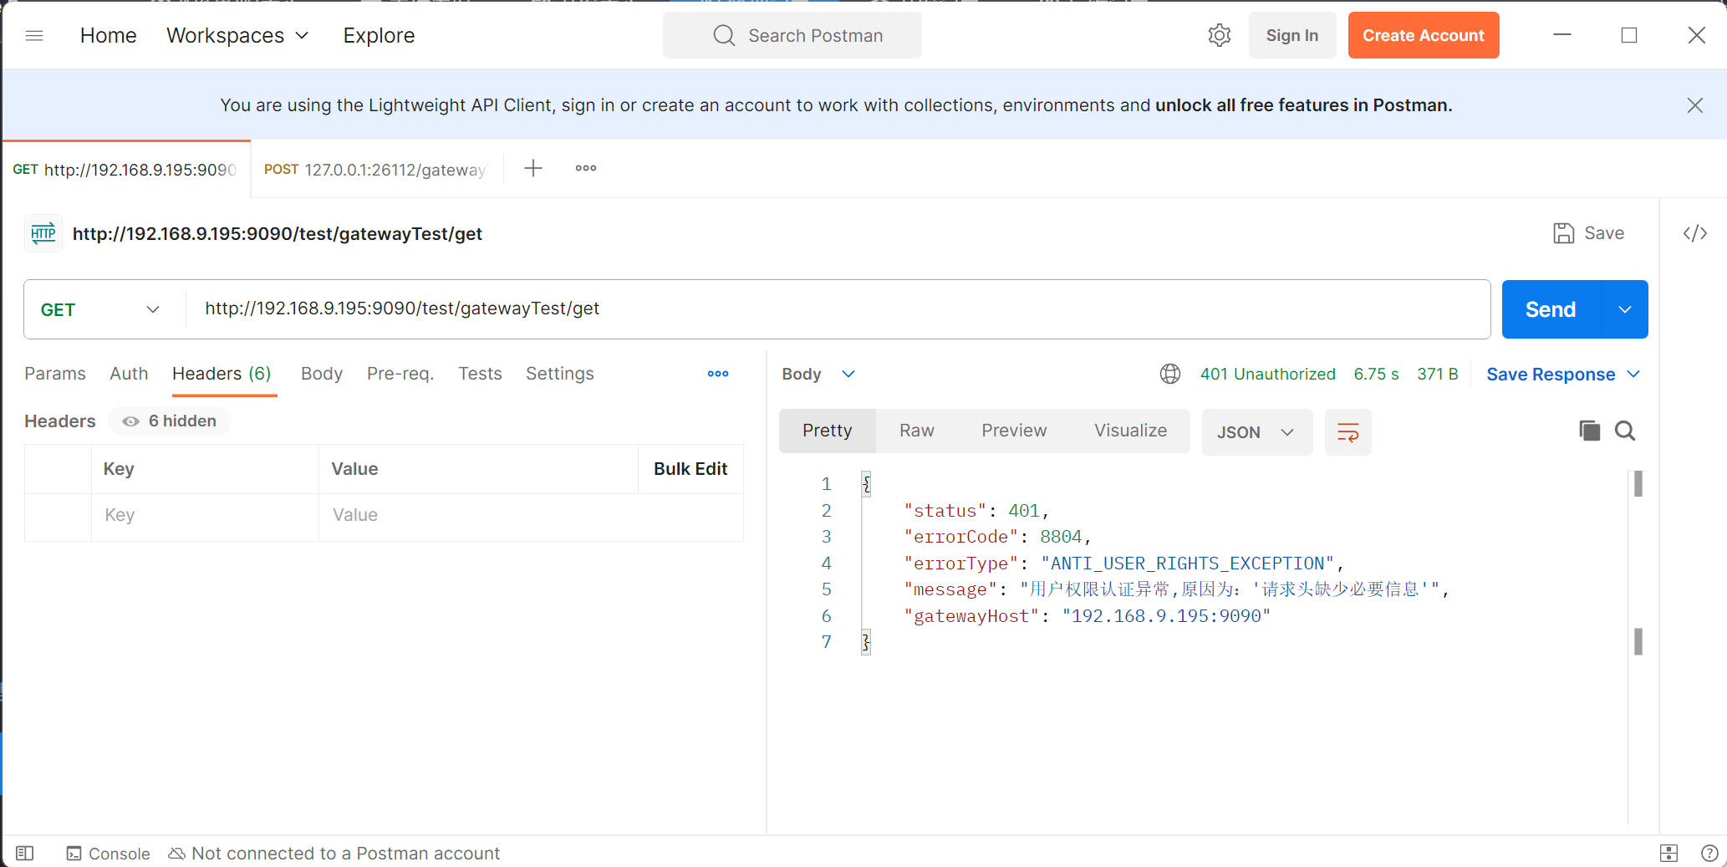Open the help icon in status bar

tap(1709, 853)
